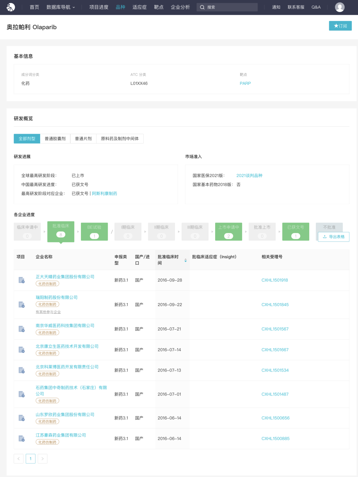Select 全部剂型 tab

[x=27, y=138]
